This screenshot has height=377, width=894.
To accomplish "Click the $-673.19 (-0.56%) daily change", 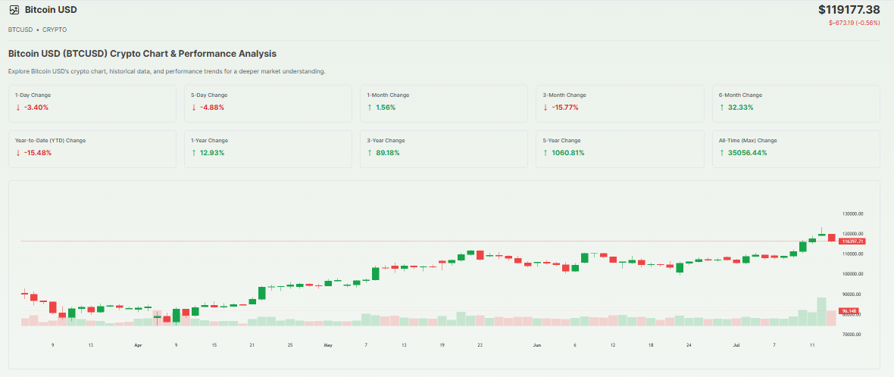I will (854, 23).
